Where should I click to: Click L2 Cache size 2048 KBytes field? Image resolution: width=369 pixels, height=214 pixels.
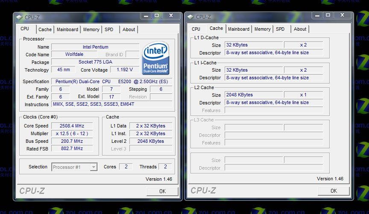click(x=254, y=95)
